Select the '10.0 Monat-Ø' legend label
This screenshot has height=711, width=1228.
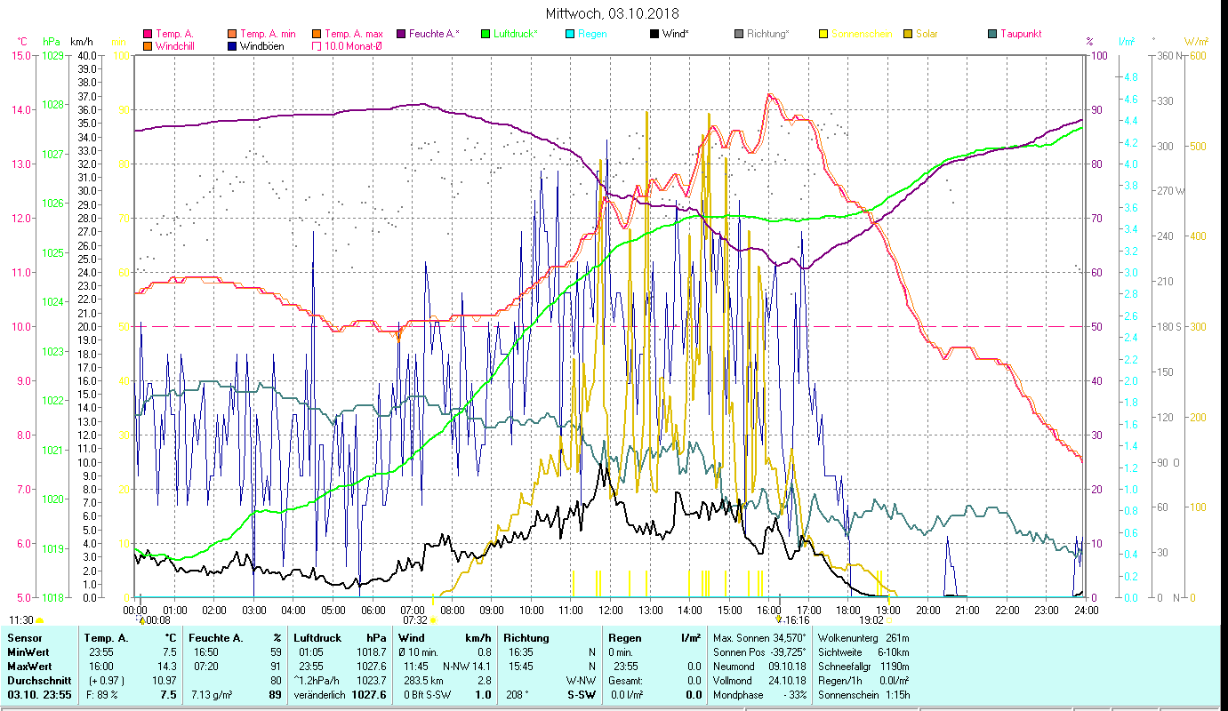click(x=353, y=46)
